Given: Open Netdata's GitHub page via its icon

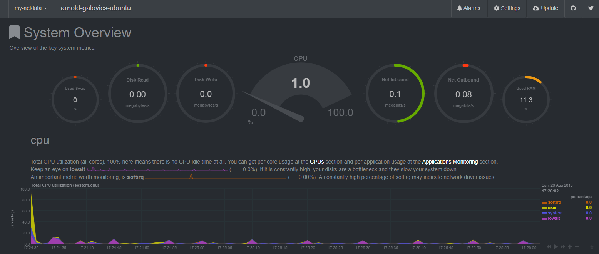Looking at the screenshot, I should (573, 8).
